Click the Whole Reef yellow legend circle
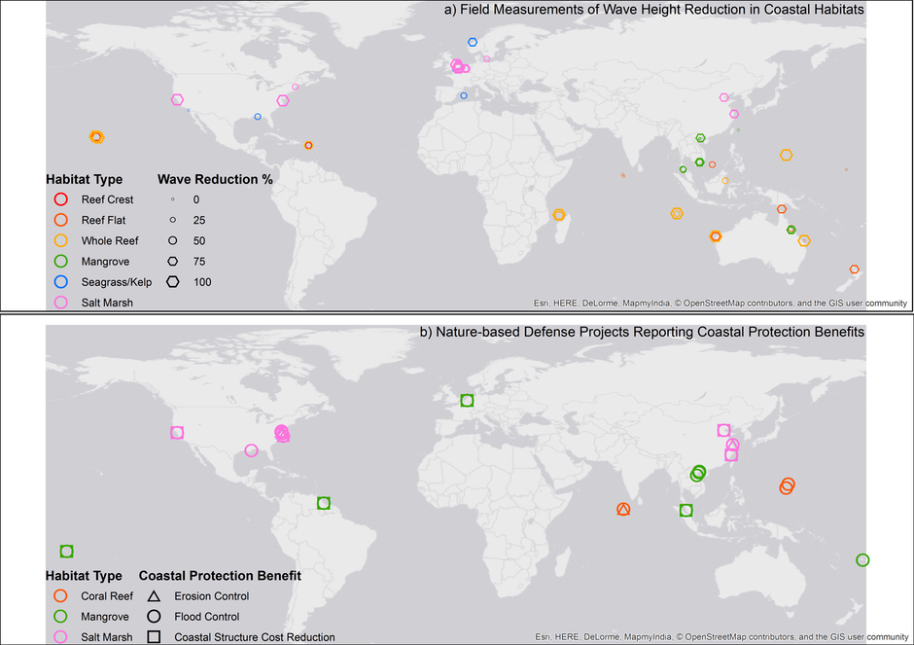The height and width of the screenshot is (645, 914). click(60, 240)
